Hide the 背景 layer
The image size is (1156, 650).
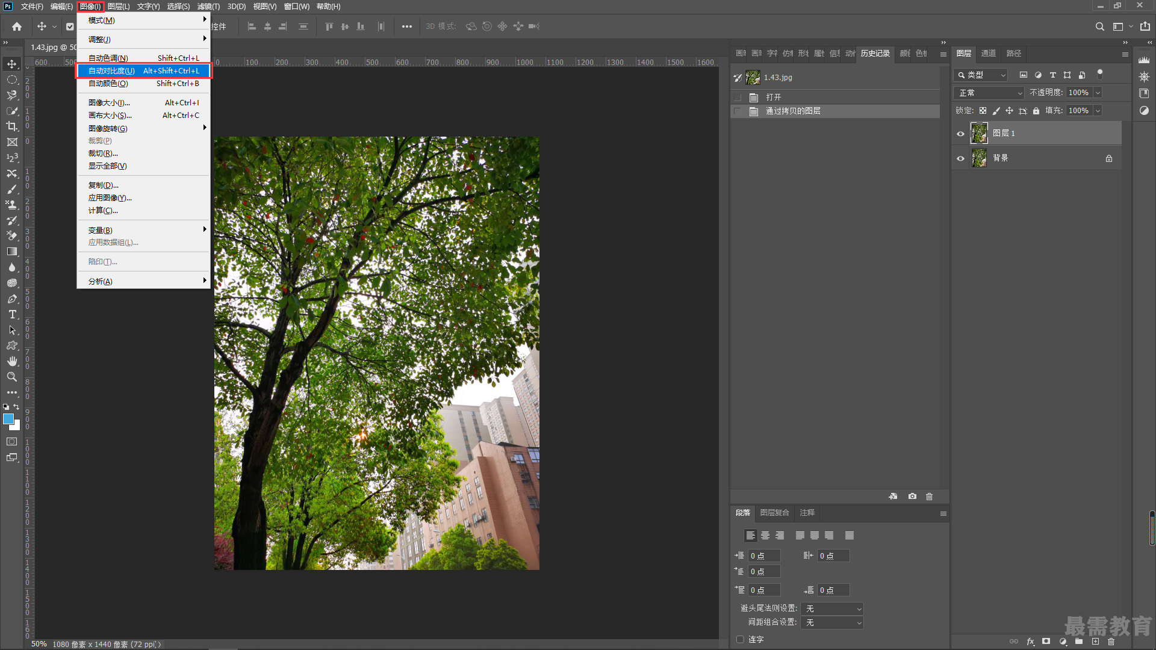point(960,159)
